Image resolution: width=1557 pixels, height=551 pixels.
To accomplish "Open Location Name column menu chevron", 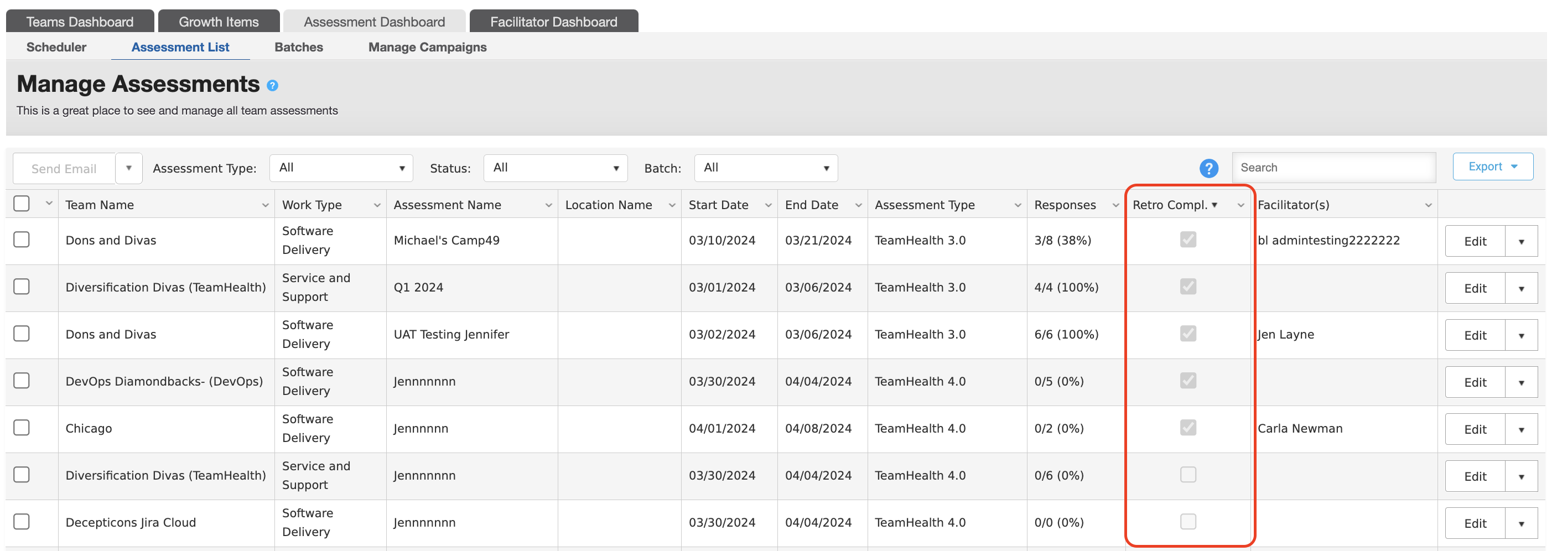I will (x=672, y=205).
